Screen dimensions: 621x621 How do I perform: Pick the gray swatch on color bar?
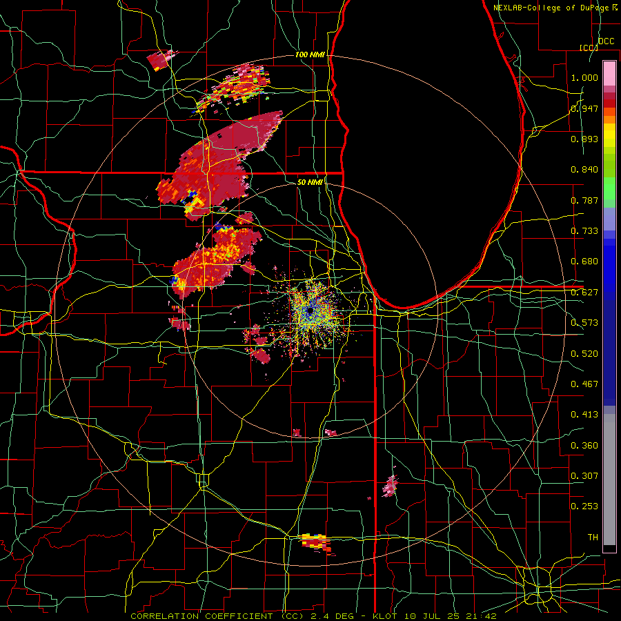[x=609, y=480]
